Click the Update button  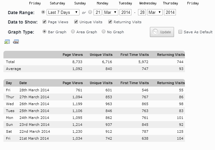tap(162, 32)
